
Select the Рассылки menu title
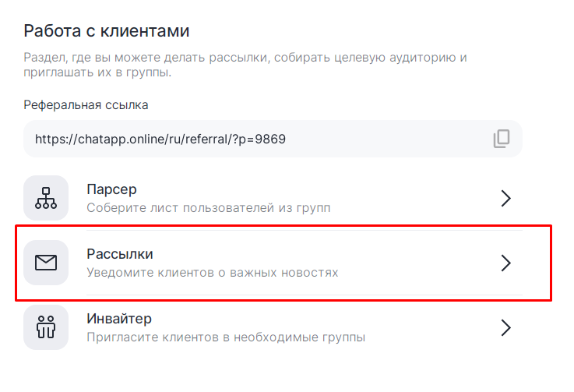click(120, 254)
